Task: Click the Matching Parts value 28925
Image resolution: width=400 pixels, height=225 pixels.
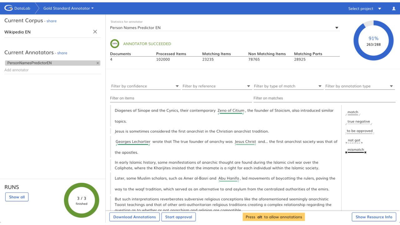Action: point(300,59)
